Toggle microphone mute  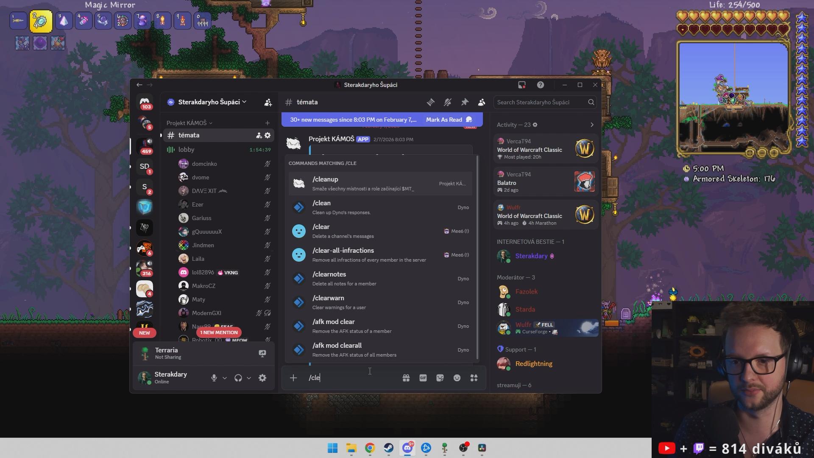click(214, 378)
